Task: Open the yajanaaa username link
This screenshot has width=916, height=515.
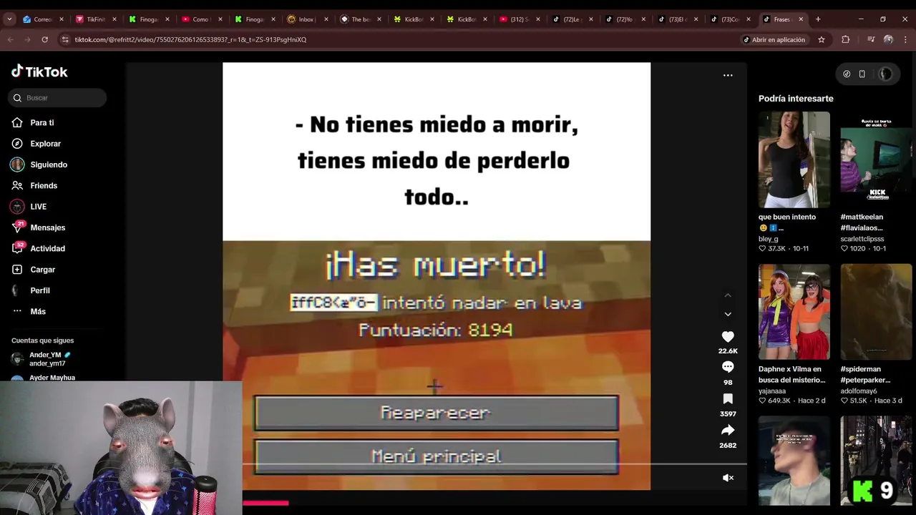Action: tap(772, 391)
